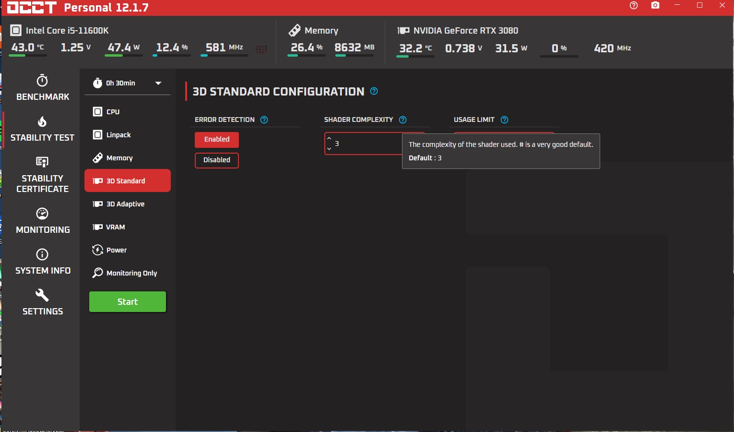
Task: Set error detection to Disabled
Action: tap(217, 160)
